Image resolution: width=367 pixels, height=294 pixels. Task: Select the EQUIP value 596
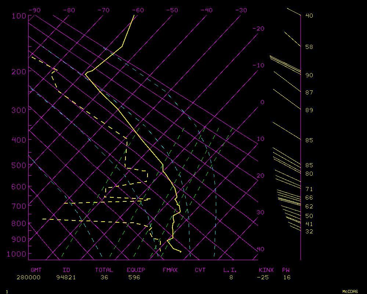134,277
